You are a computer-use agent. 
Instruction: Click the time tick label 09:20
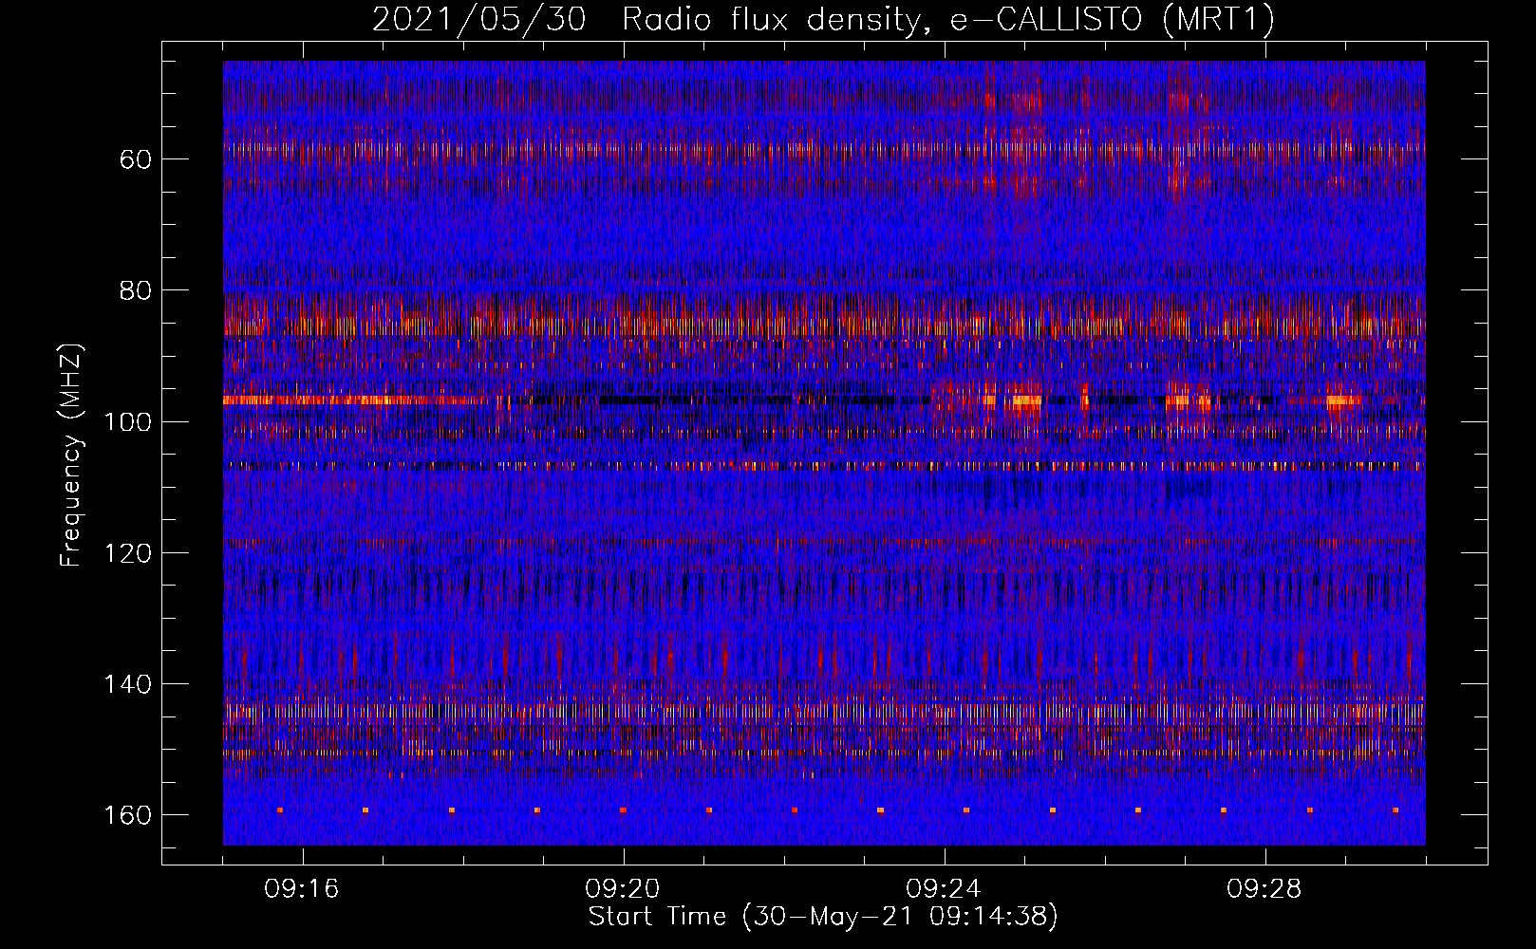coord(623,889)
